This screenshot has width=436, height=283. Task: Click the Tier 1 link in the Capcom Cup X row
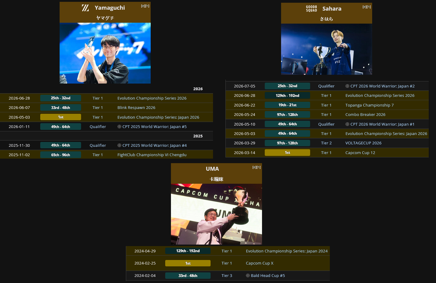[x=227, y=263]
